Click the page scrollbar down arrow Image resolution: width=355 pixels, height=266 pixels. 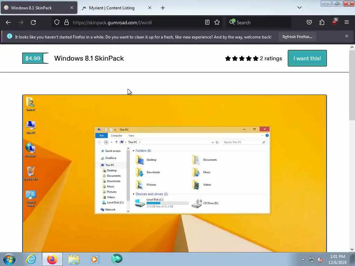(x=352, y=249)
